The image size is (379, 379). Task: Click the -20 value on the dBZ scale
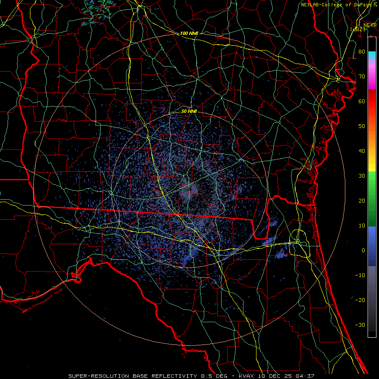point(360,300)
